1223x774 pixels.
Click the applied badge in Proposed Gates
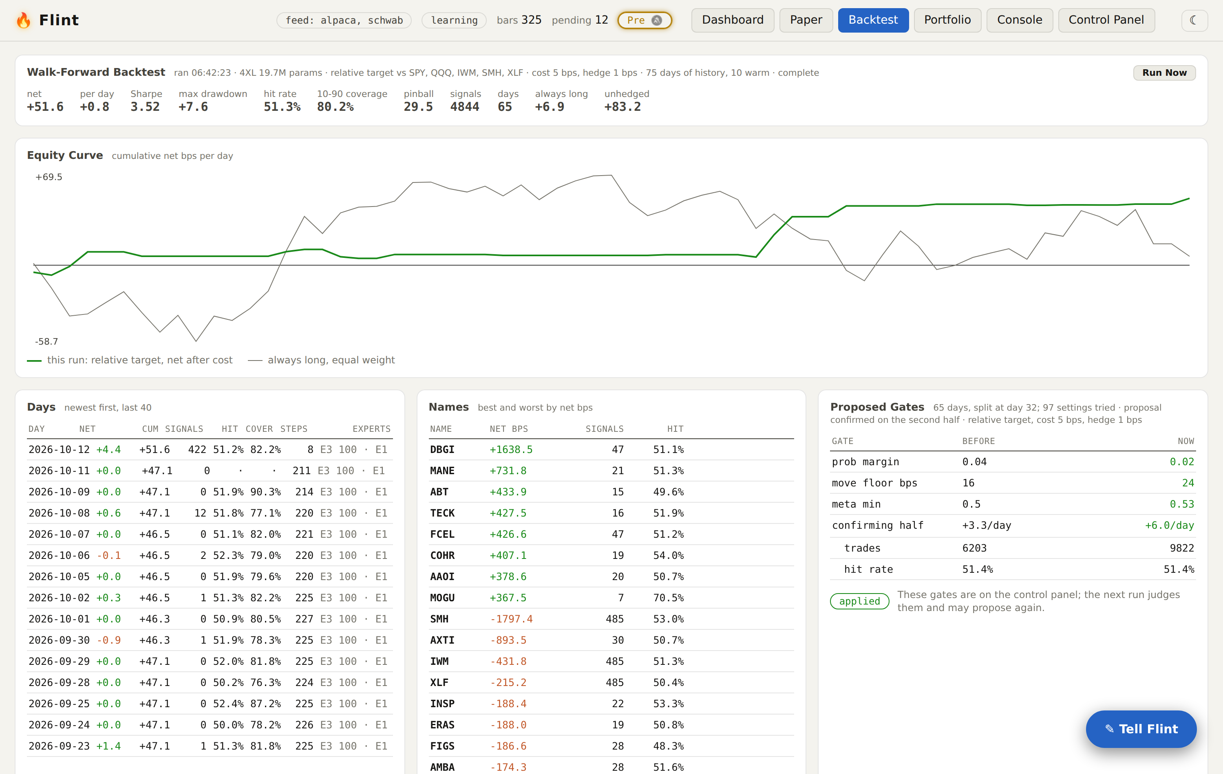click(859, 601)
